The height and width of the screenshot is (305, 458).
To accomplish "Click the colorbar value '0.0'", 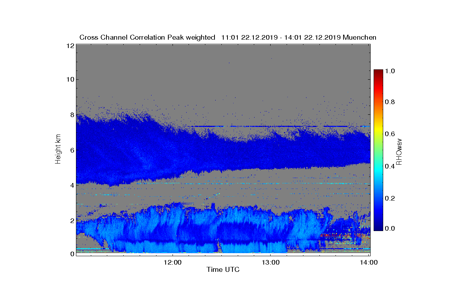I will 390,228.
